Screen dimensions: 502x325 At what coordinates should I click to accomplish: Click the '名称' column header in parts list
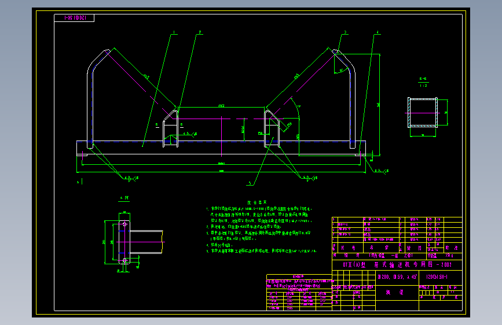pyautogui.click(x=379, y=248)
